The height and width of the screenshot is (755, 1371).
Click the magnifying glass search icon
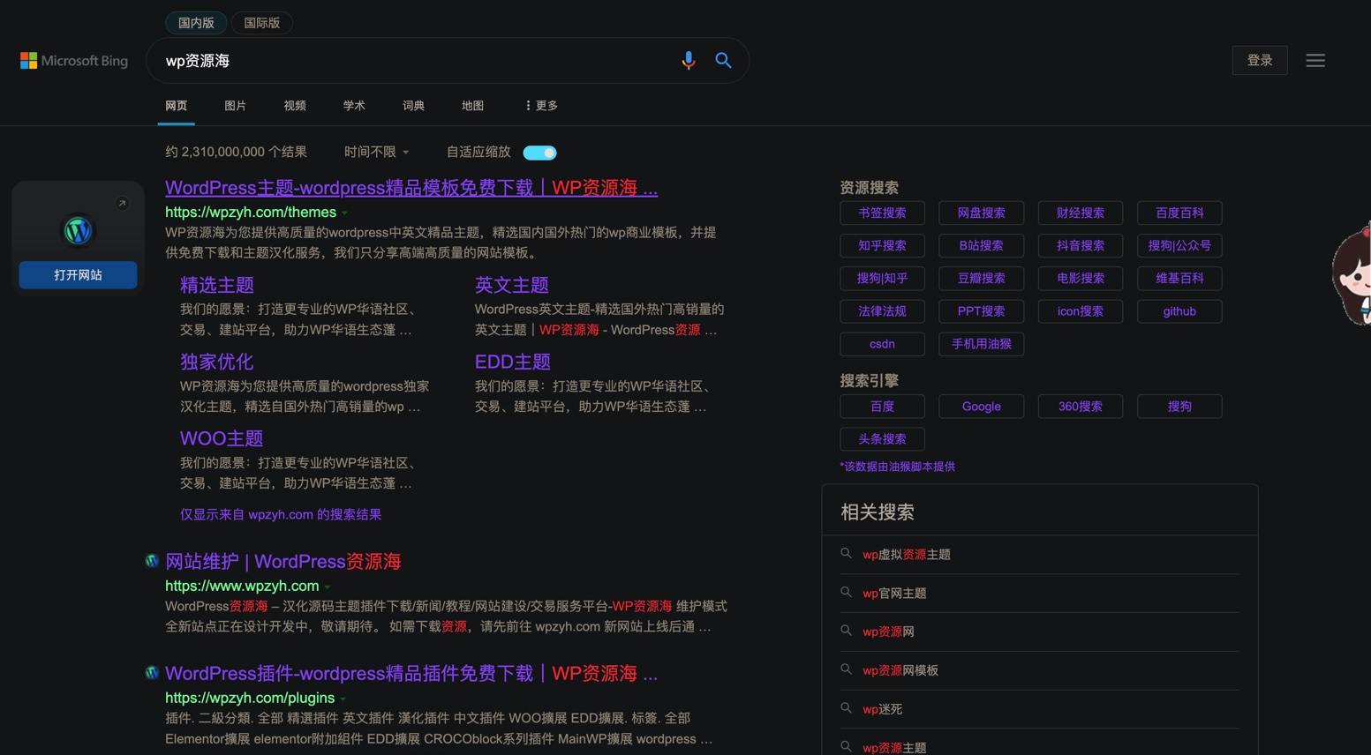click(x=723, y=60)
